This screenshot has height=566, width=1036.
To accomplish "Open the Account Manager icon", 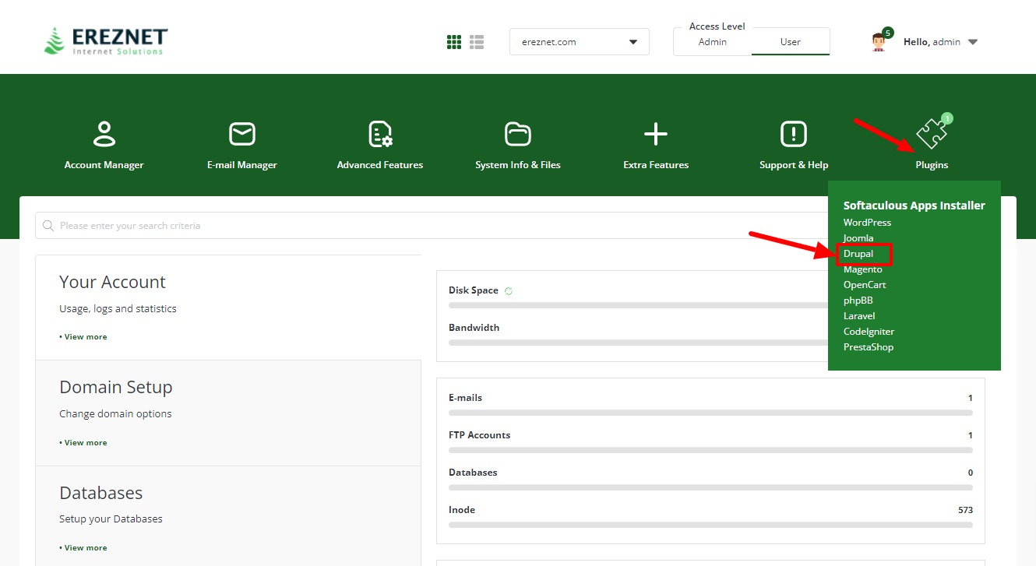I will click(x=104, y=134).
